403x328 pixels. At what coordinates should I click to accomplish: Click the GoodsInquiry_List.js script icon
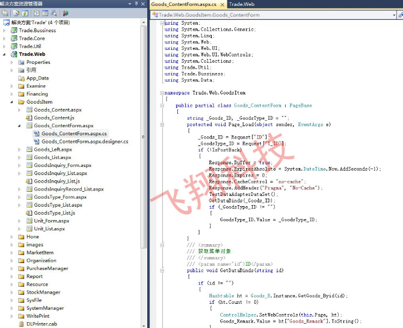pyautogui.click(x=29, y=181)
